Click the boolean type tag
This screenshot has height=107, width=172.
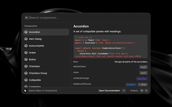pyautogui.click(x=131, y=85)
